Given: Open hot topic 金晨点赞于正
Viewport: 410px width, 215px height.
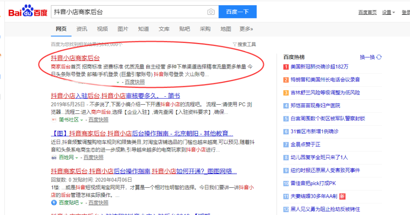Looking at the screenshot, I should tap(305, 144).
